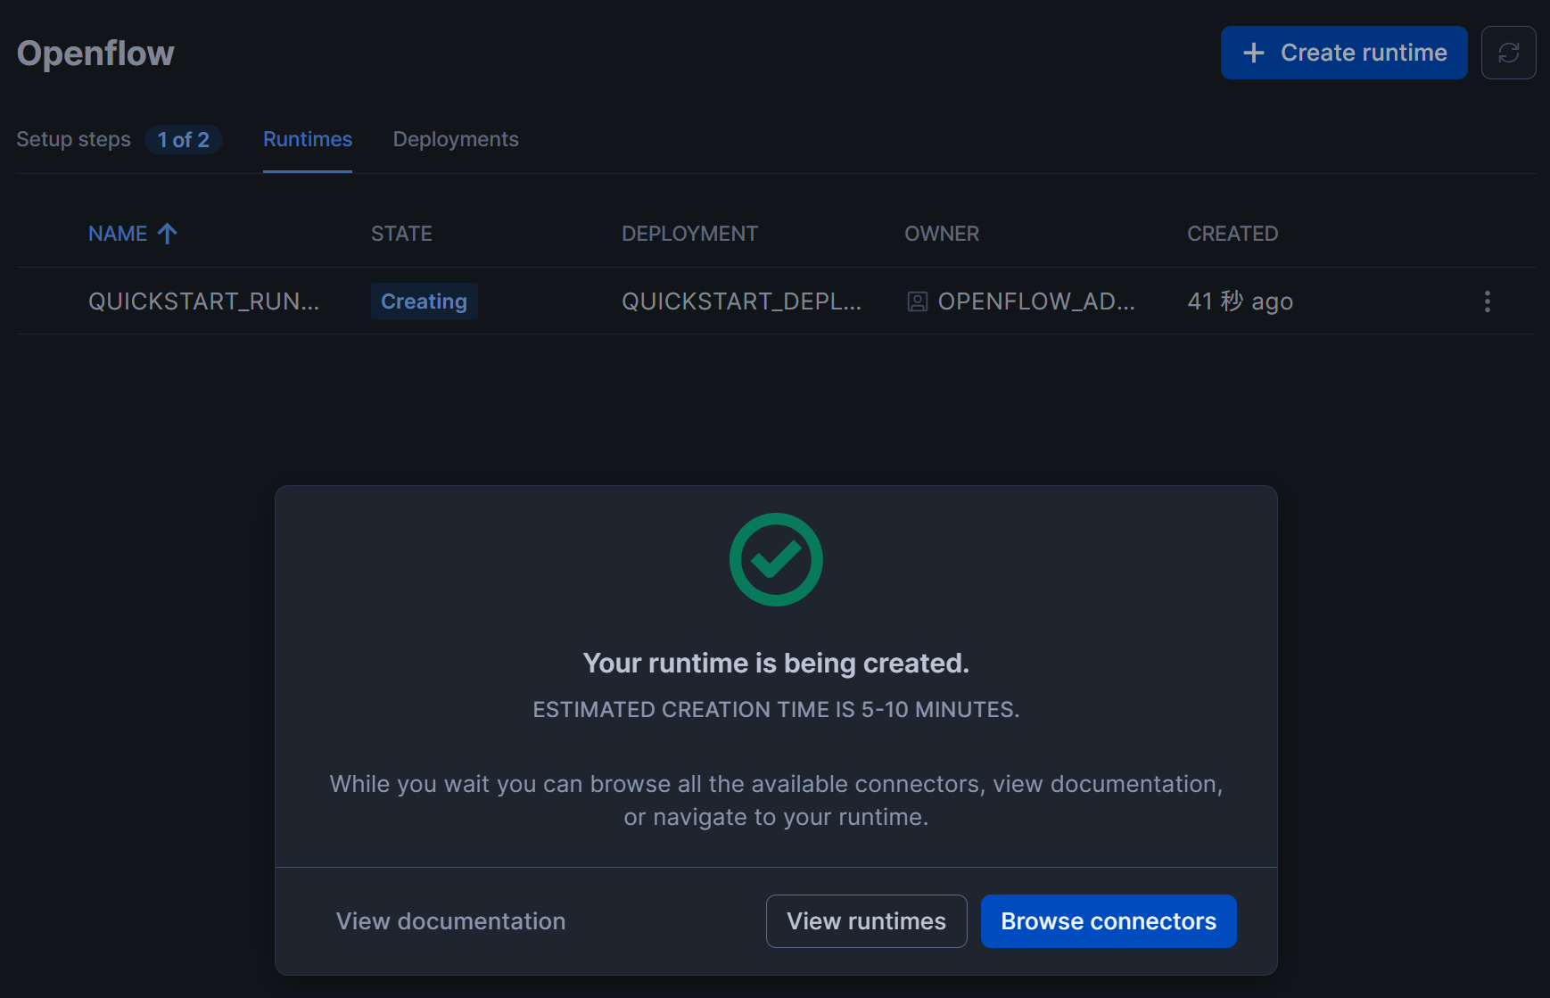Viewport: 1550px width, 998px height.
Task: Click the NAME sort arrow icon
Action: [x=168, y=234]
